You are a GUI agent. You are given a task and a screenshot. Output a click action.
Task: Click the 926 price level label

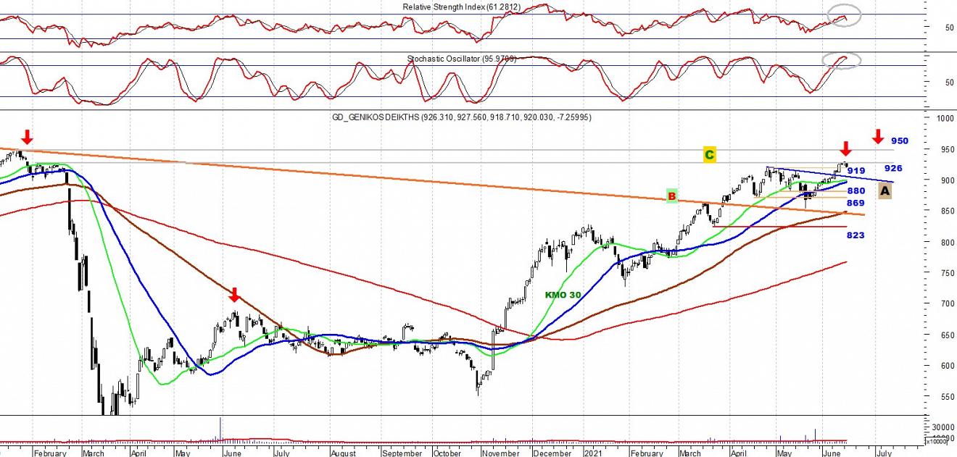(893, 168)
